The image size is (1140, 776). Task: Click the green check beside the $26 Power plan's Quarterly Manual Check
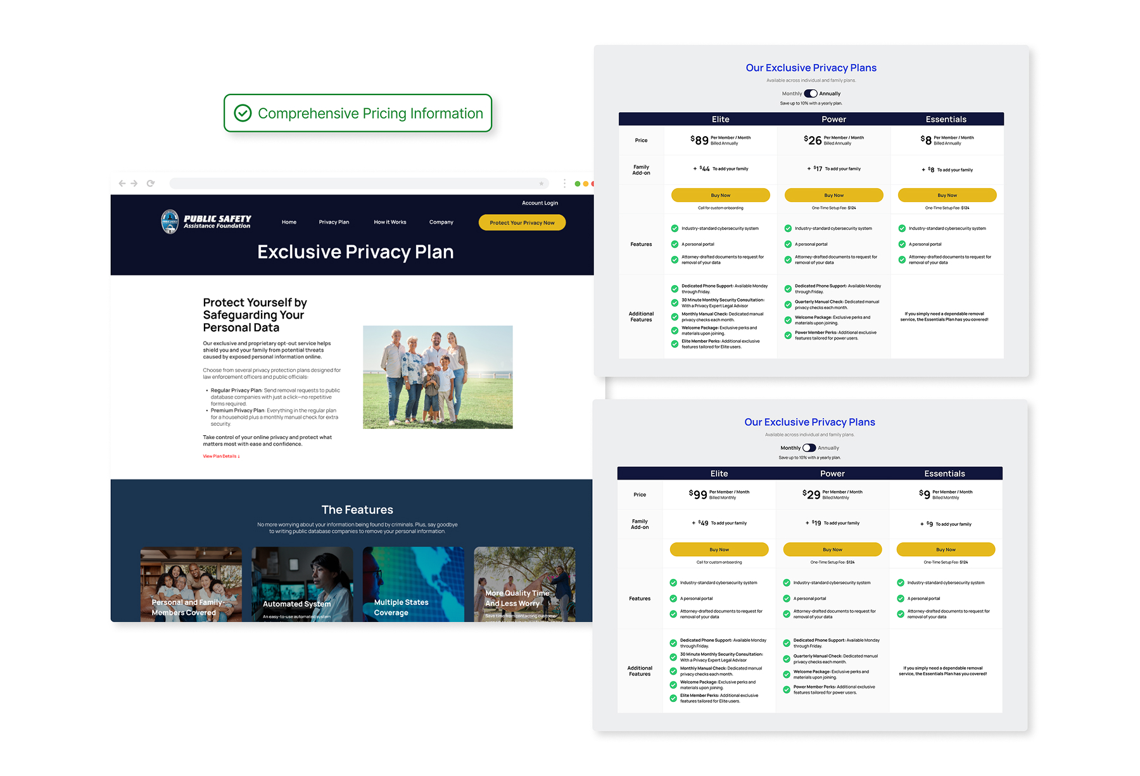pyautogui.click(x=788, y=305)
